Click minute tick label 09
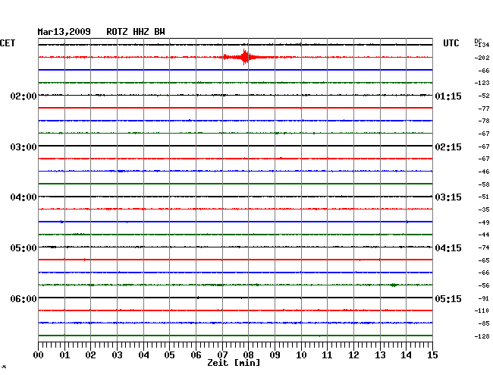The height and width of the screenshot is (375, 493). [x=275, y=355]
